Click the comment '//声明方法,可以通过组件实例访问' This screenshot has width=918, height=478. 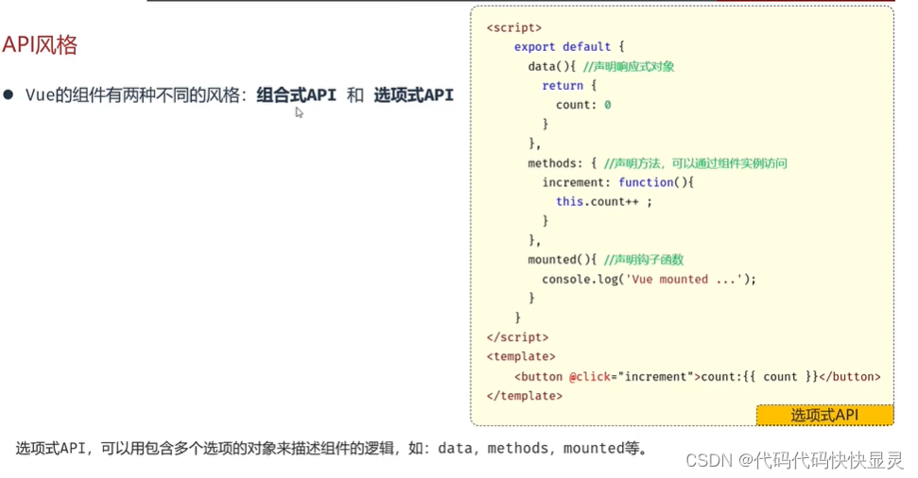(696, 163)
